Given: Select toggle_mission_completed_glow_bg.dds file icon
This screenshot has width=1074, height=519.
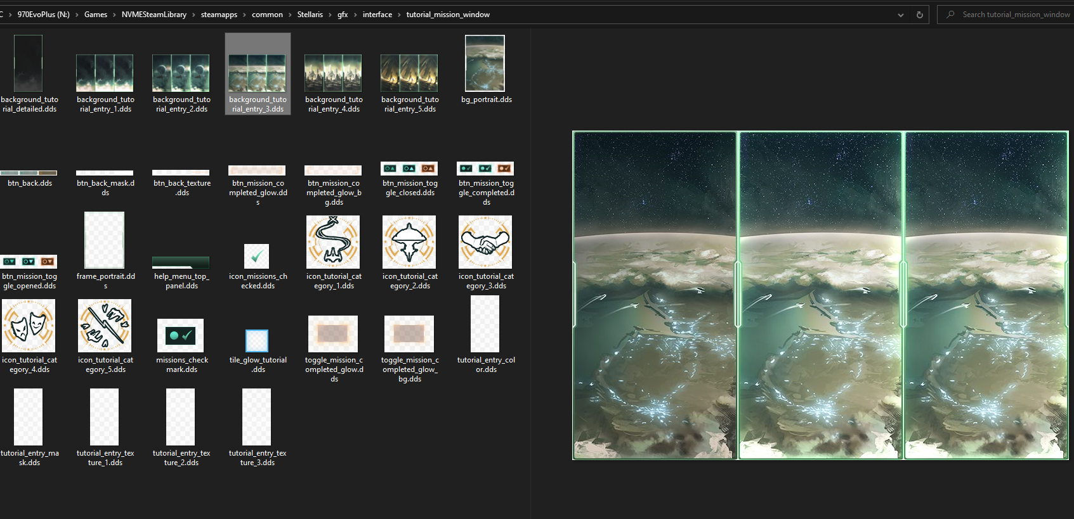Looking at the screenshot, I should click(x=409, y=334).
